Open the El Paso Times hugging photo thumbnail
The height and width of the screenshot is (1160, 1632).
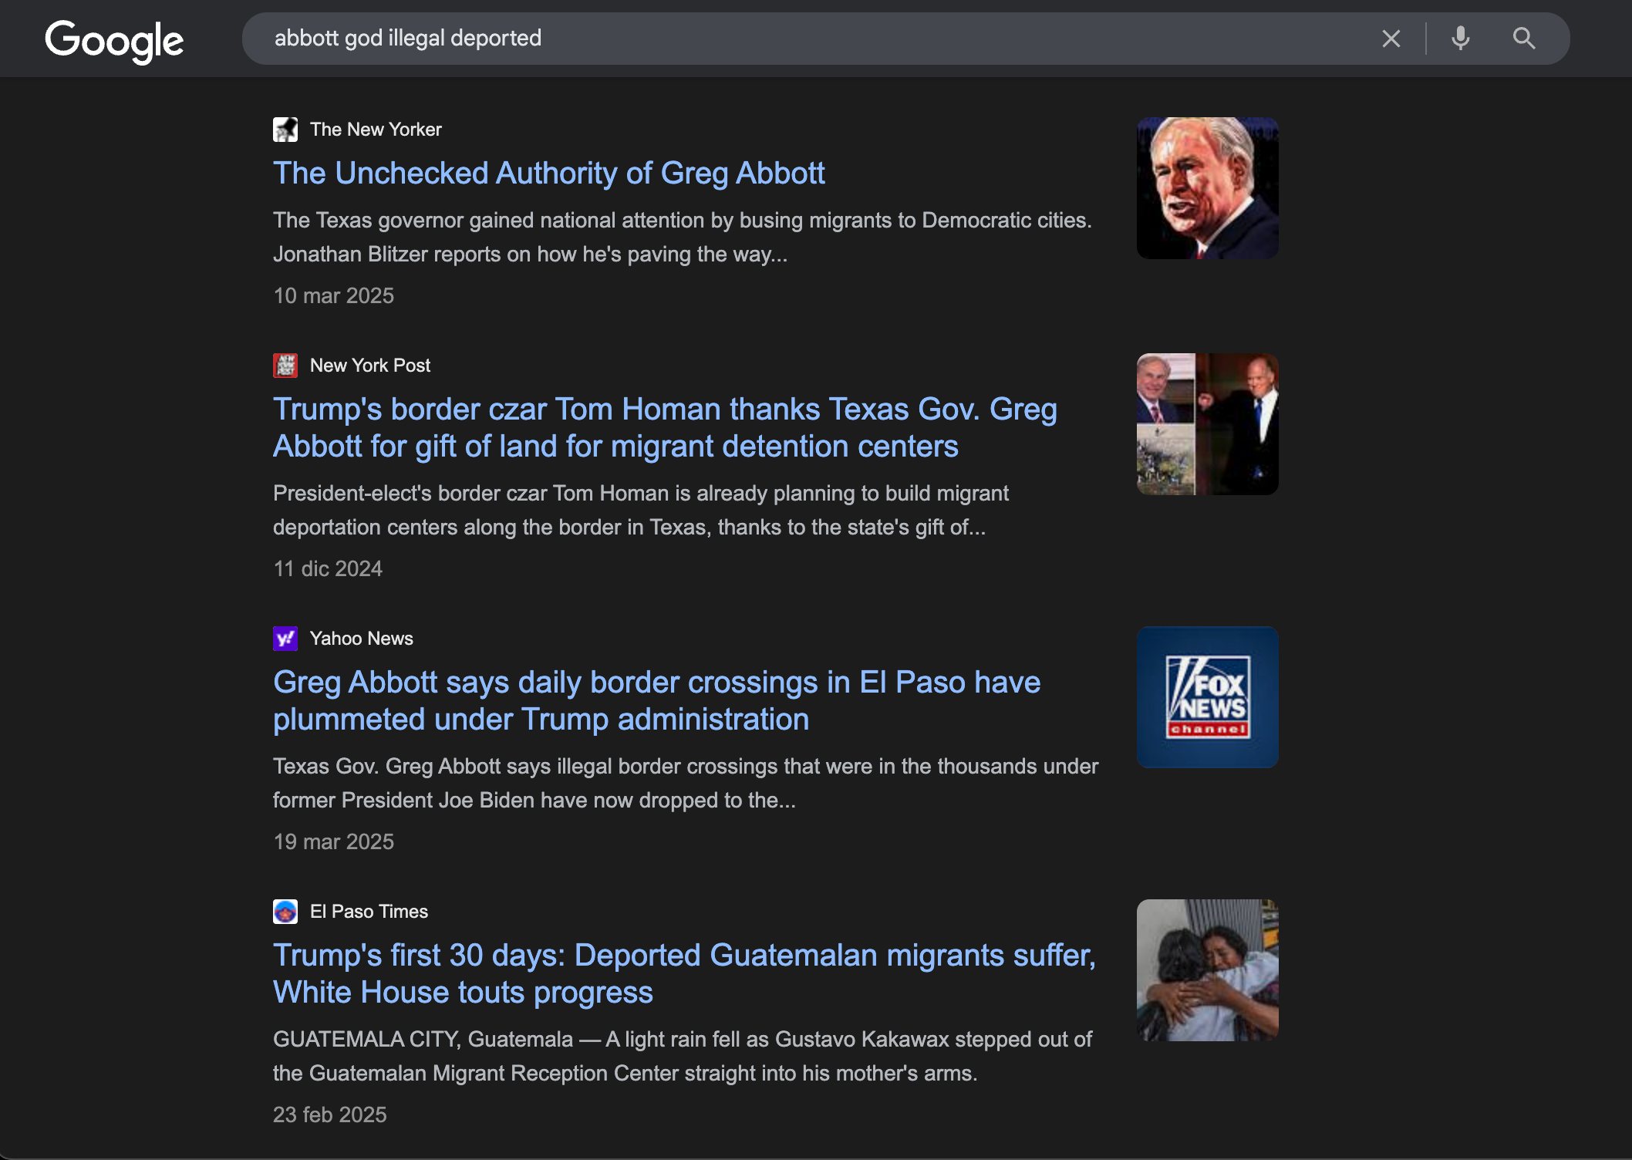(1207, 970)
